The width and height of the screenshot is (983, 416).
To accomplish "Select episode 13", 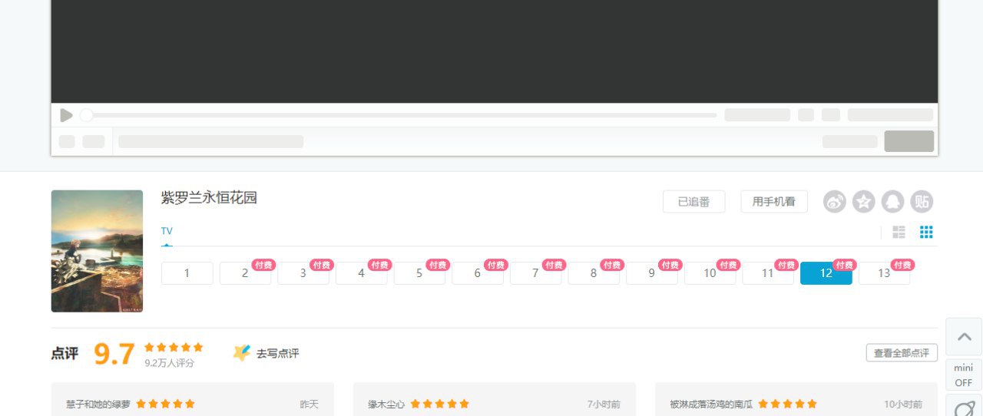I will pos(884,273).
